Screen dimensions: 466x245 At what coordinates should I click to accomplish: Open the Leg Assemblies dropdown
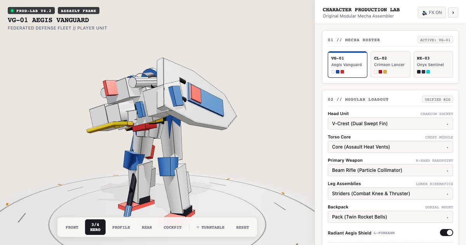pyautogui.click(x=390, y=194)
